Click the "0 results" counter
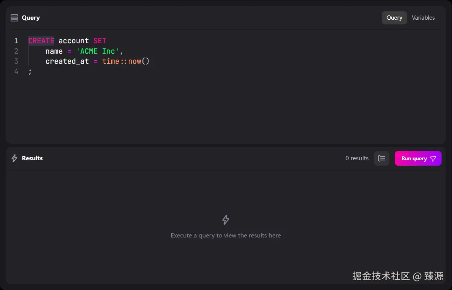The height and width of the screenshot is (290, 452). 357,158
